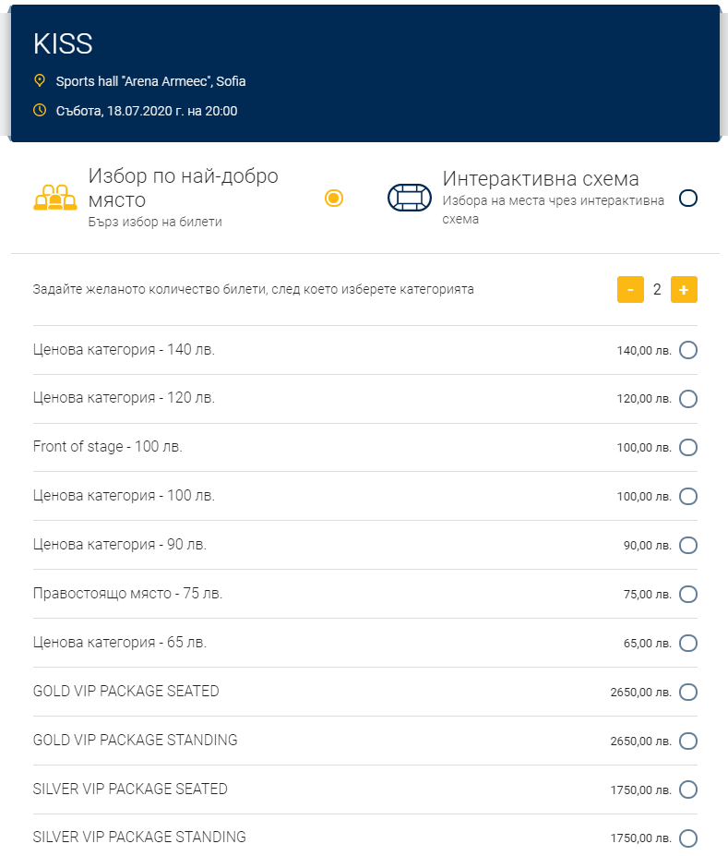Click the ticket quantity value 2

657,289
